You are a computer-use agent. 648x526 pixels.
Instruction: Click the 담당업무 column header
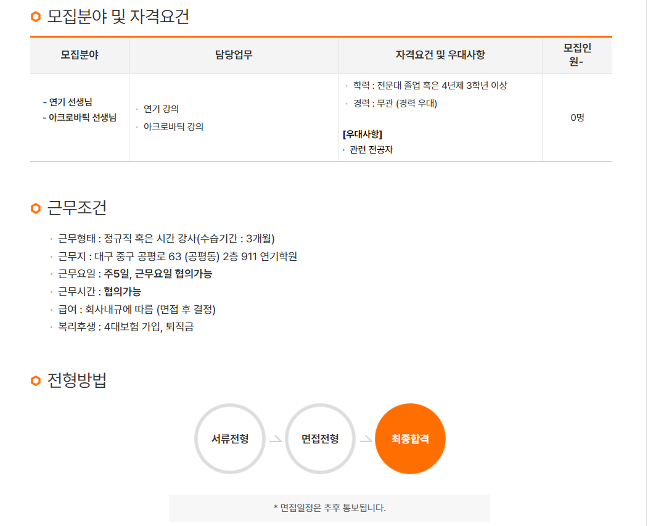[234, 55]
